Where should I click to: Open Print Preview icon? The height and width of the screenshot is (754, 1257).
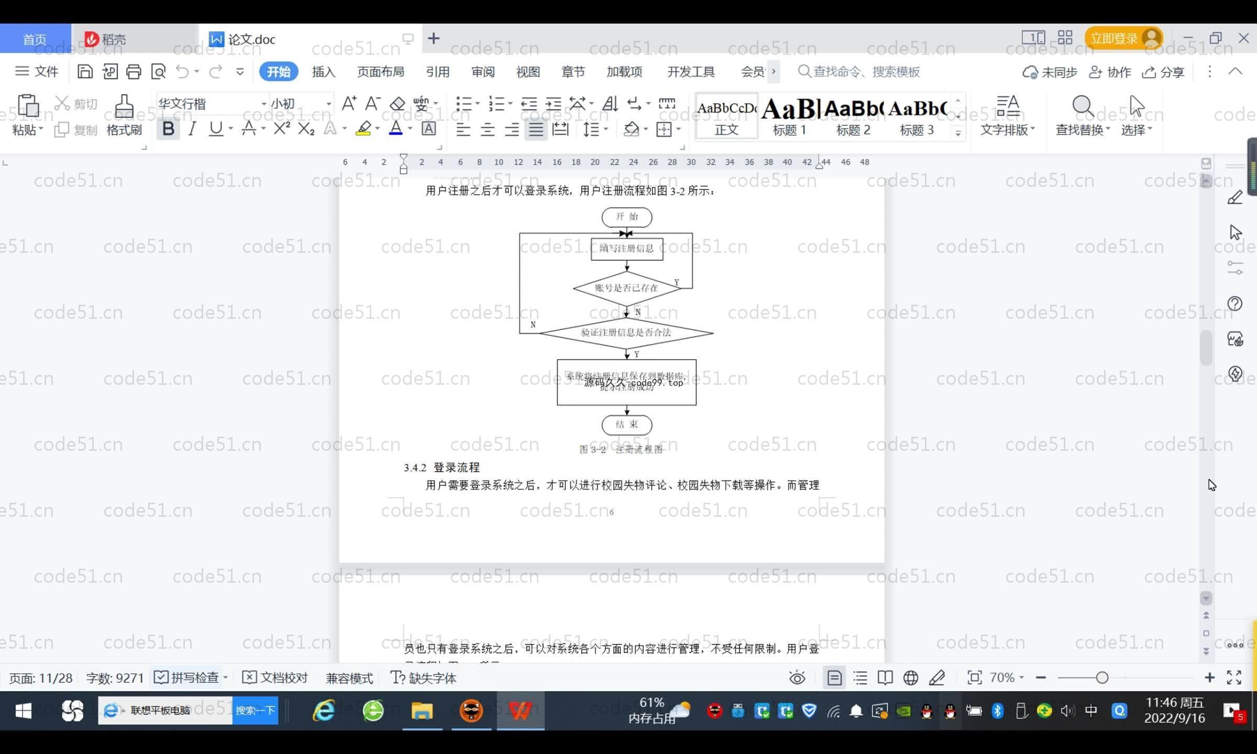pos(158,71)
